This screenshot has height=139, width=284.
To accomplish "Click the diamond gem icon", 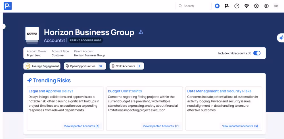I will (247, 6).
